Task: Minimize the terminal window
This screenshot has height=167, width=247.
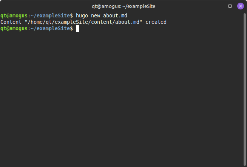Action: tap(219, 6)
